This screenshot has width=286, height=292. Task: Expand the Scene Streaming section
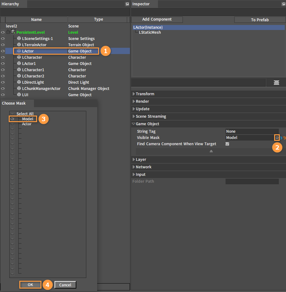coord(134,116)
